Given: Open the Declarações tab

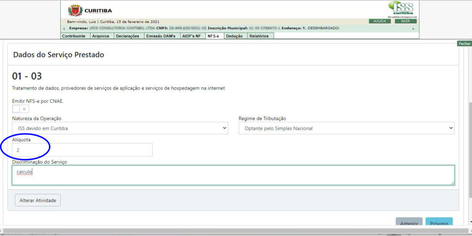Looking at the screenshot, I should 128,36.
